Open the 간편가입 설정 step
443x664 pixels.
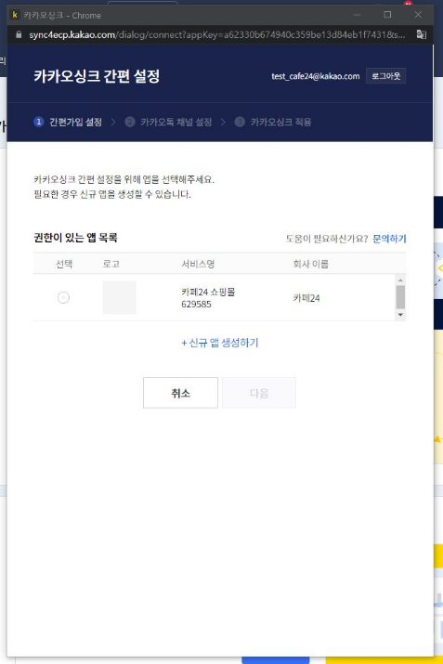click(76, 122)
